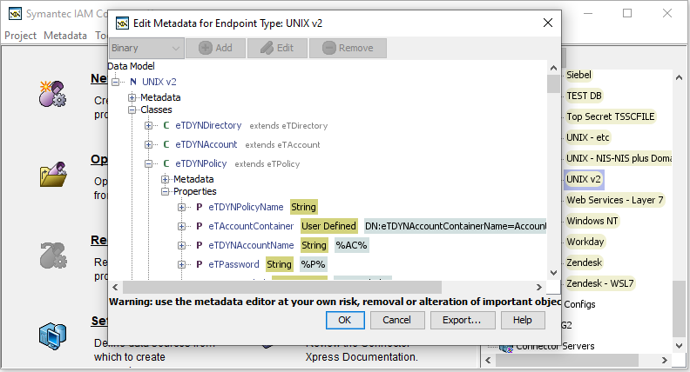Expand the eTDYNAccountName property node

pos(182,246)
